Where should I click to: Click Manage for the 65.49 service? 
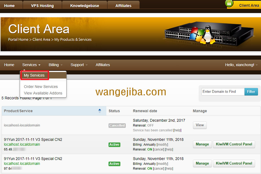point(202,144)
